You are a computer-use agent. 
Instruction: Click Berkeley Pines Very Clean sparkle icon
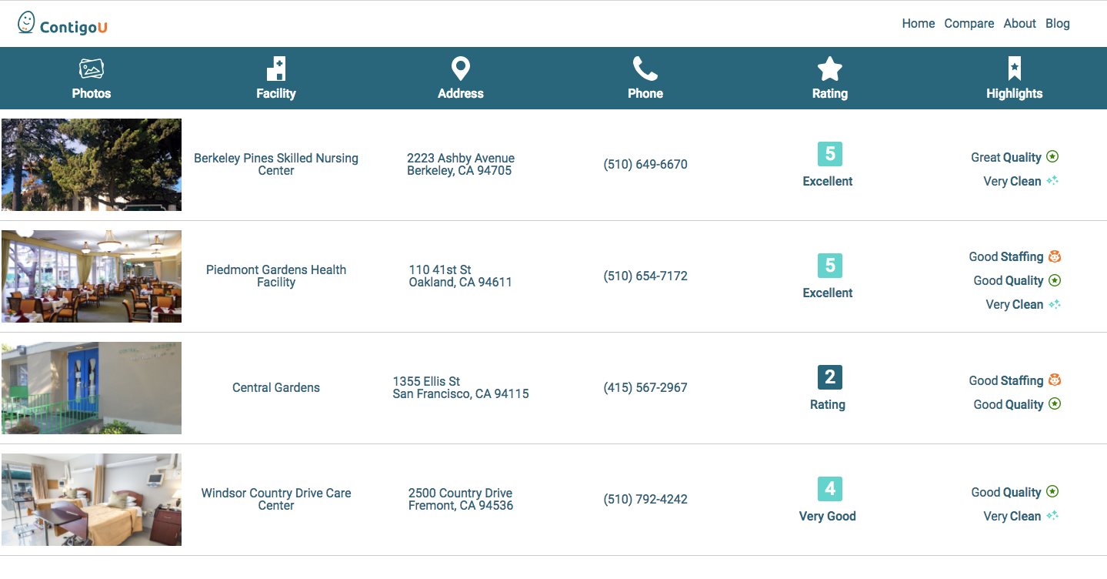pyautogui.click(x=1052, y=181)
